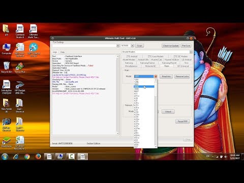Click the Unlock button

point(168,112)
